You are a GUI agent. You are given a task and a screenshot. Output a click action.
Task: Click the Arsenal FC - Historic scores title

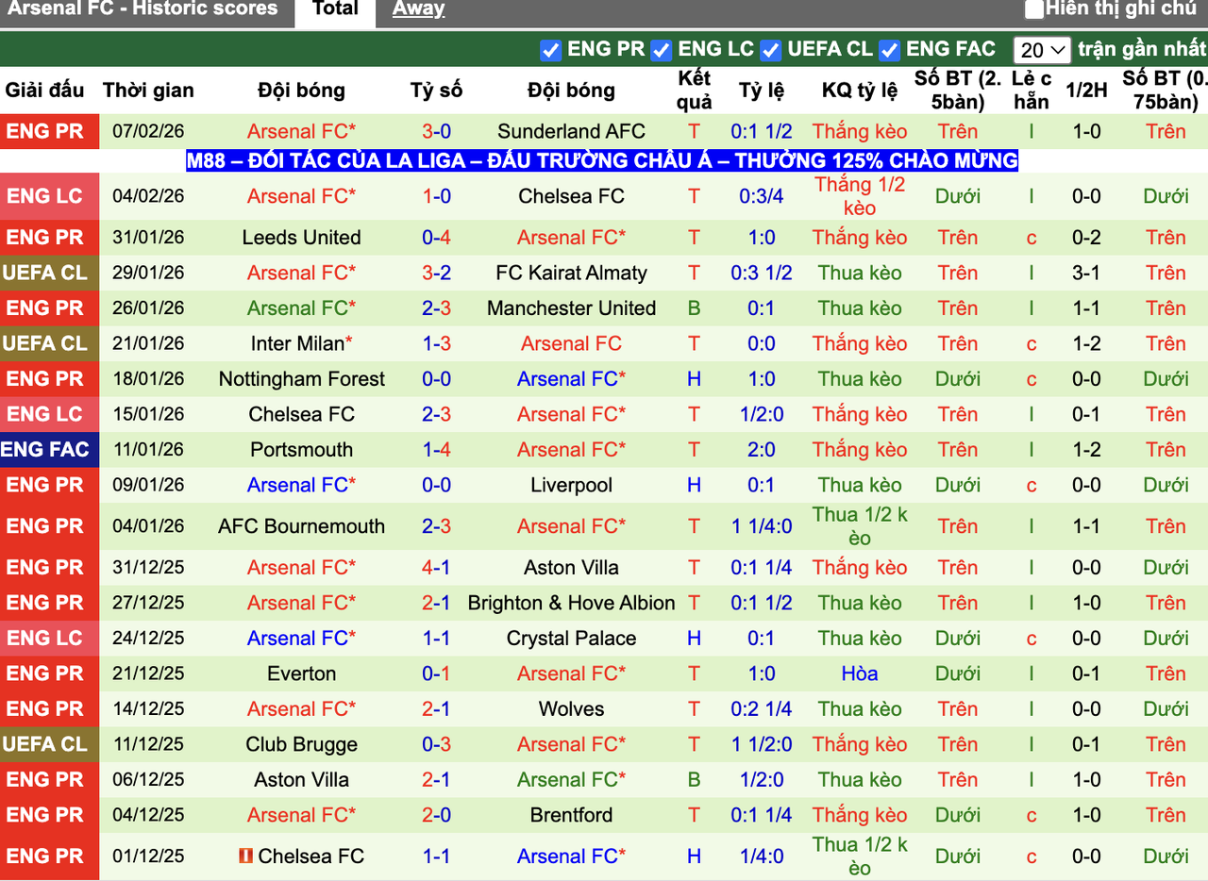click(143, 9)
